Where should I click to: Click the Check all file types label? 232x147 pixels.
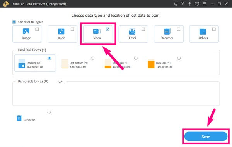tap(31, 22)
